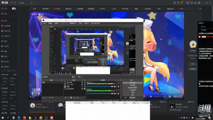Adjust the player volume slider
213x120 pixels.
tap(157, 97)
